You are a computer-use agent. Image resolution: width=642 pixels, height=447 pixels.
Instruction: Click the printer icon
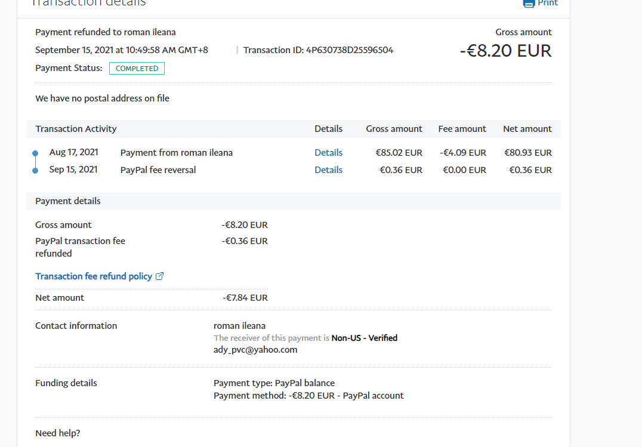pyautogui.click(x=529, y=3)
